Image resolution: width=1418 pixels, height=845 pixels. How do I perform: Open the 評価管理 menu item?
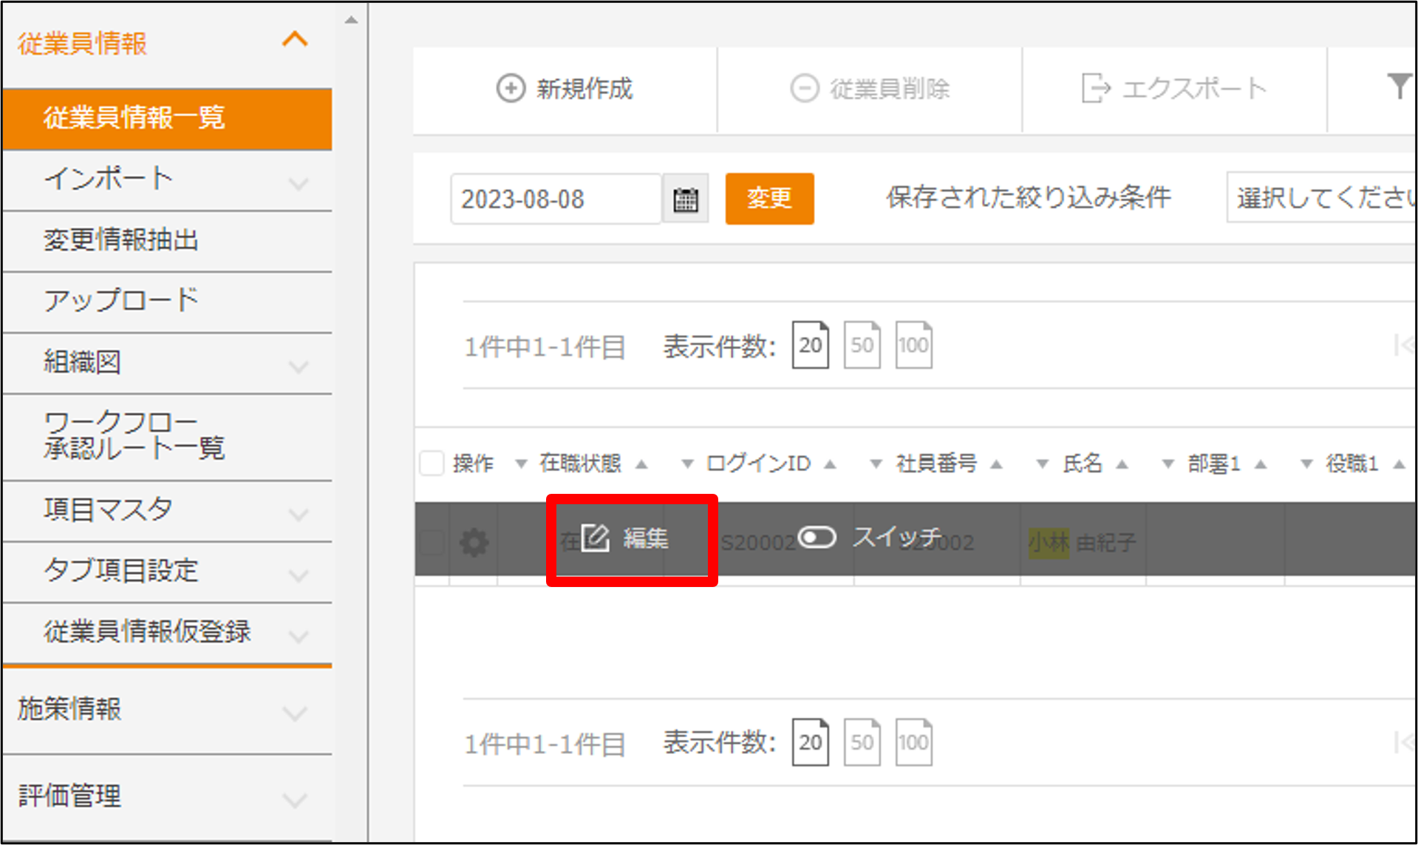(x=70, y=796)
